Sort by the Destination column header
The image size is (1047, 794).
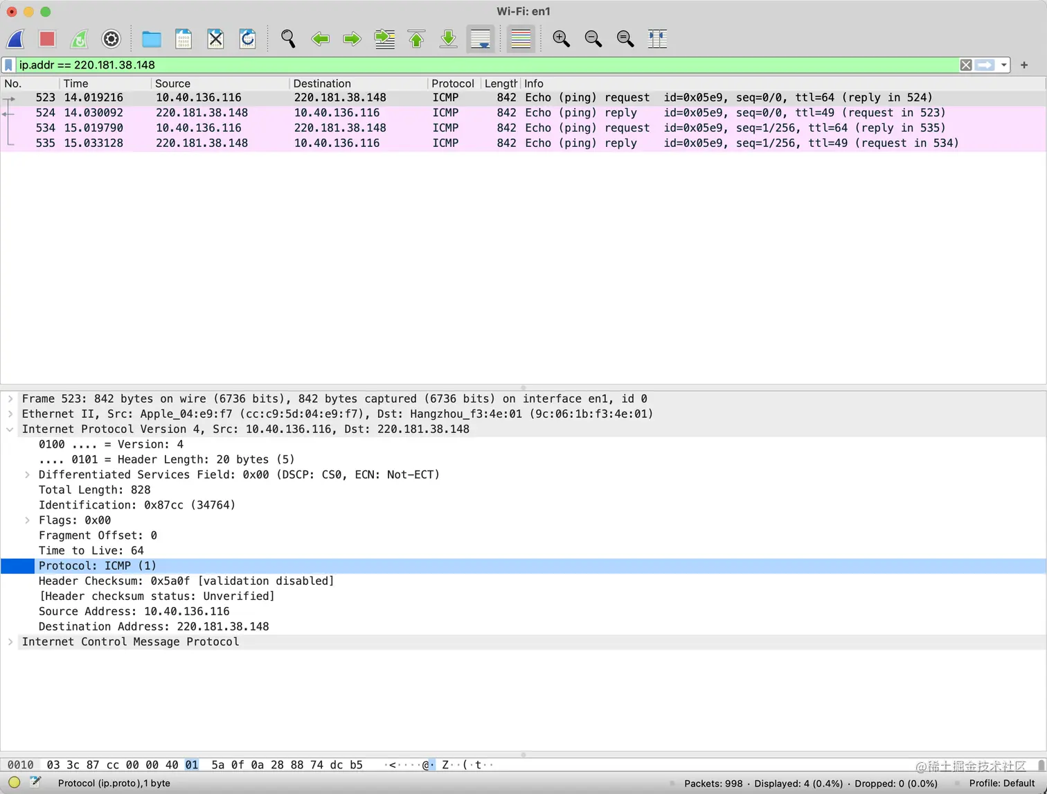[359, 83]
